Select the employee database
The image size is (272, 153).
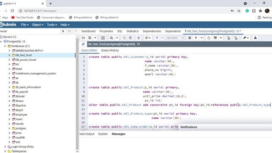tap(21, 115)
